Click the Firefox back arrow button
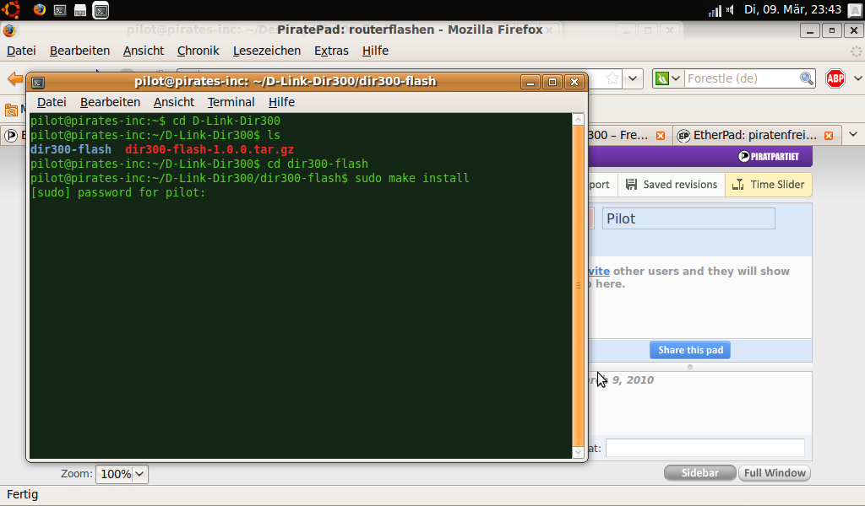The height and width of the screenshot is (506, 865). [15, 78]
